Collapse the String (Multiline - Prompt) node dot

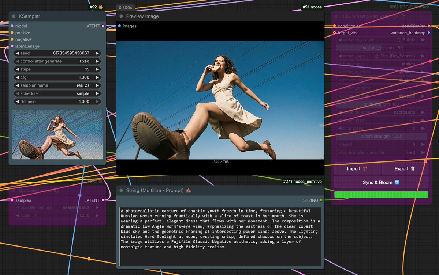pos(121,190)
